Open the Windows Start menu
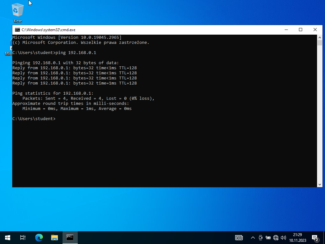 [8, 238]
